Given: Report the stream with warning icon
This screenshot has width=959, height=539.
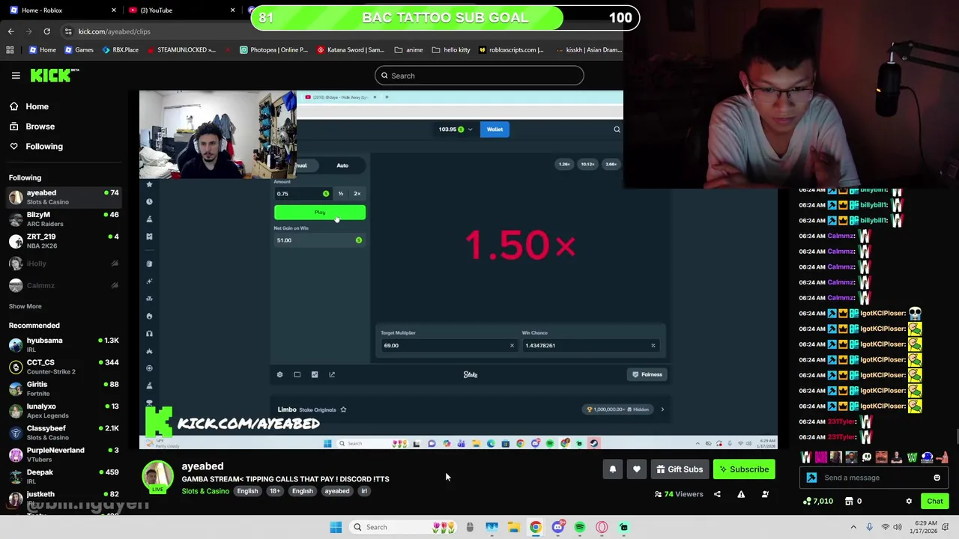Looking at the screenshot, I should pyautogui.click(x=741, y=494).
